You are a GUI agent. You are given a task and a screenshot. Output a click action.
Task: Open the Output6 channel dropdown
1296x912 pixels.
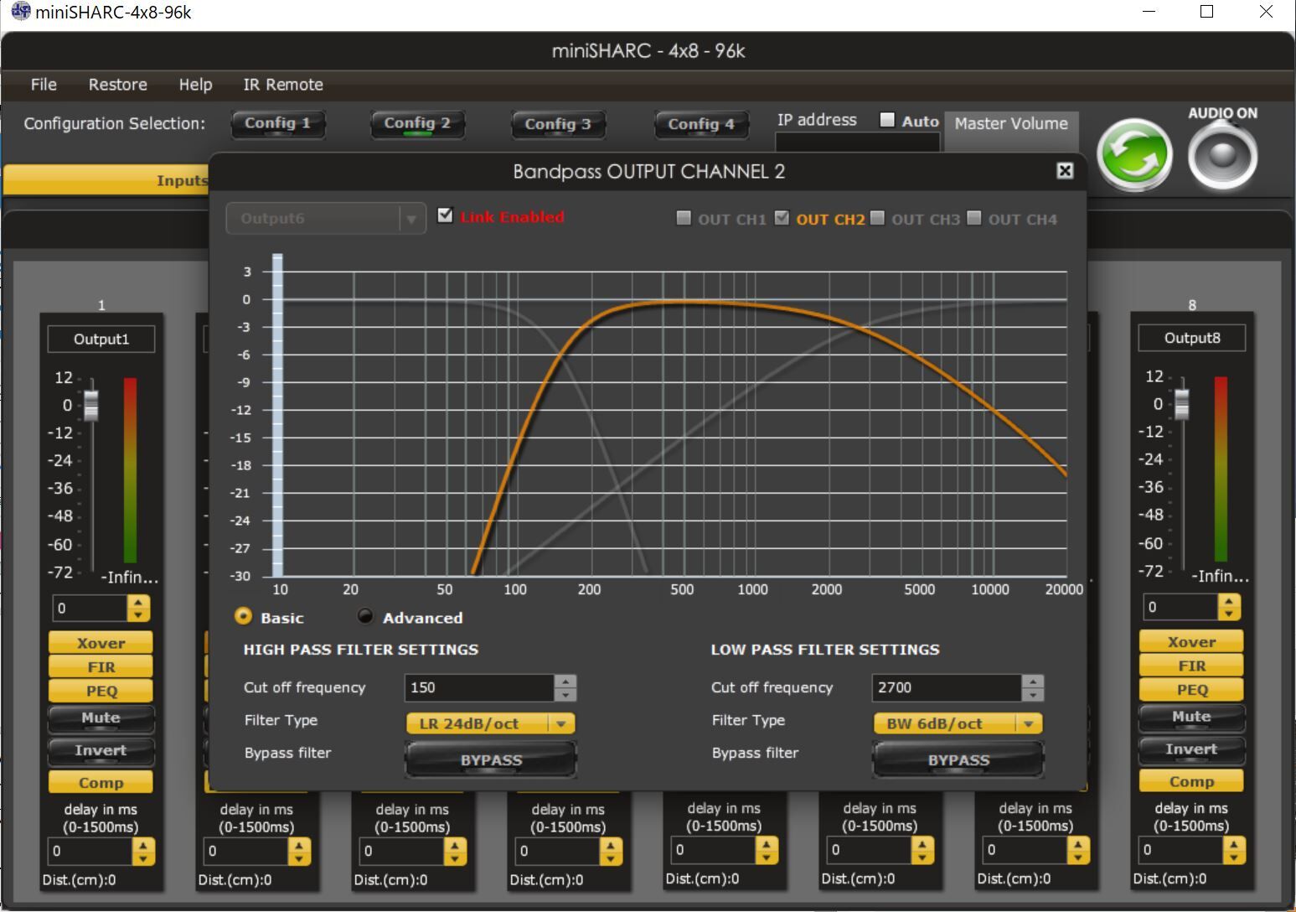pyautogui.click(x=326, y=219)
